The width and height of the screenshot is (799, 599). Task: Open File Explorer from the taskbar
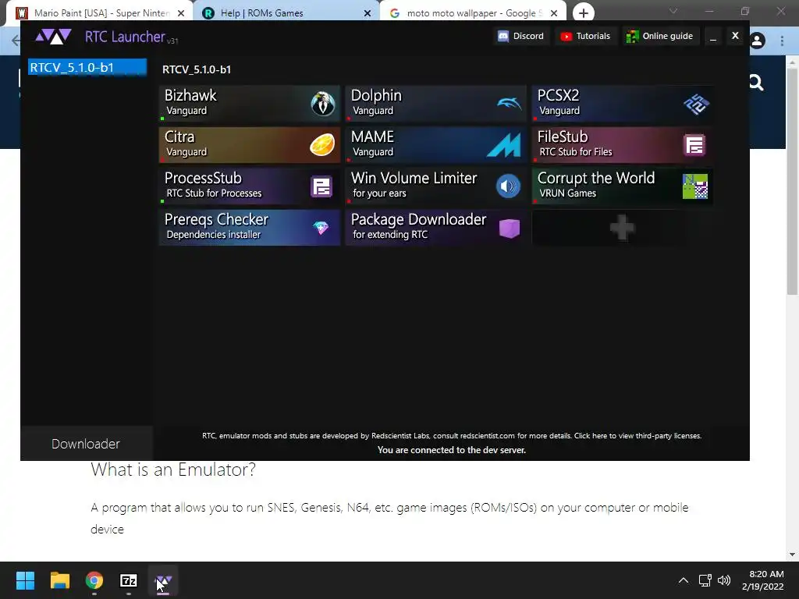point(59,580)
